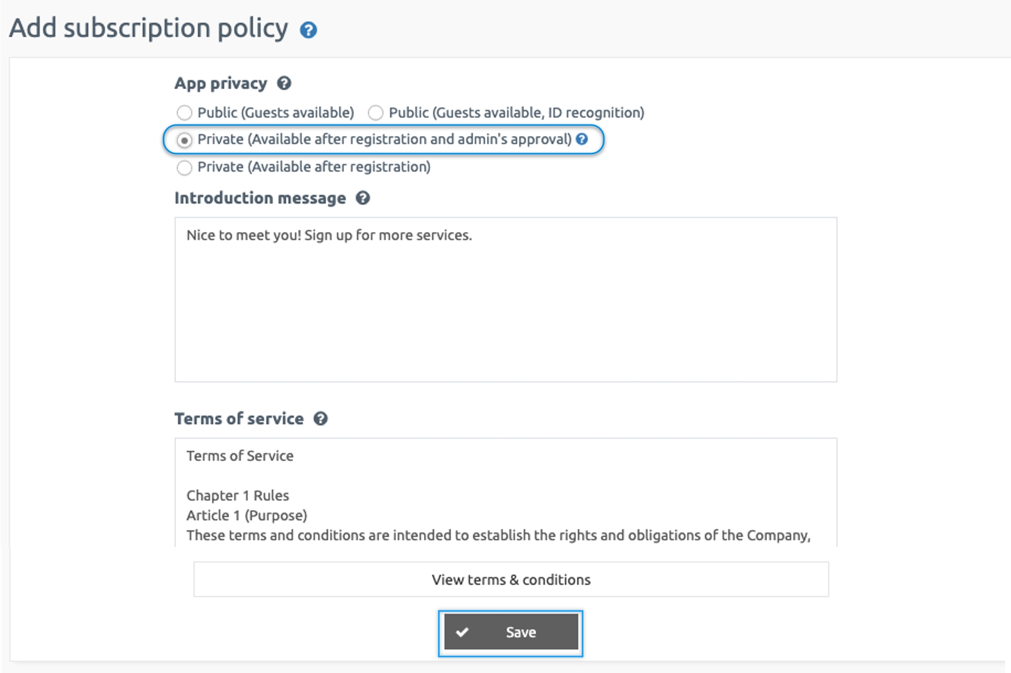This screenshot has width=1011, height=673.
Task: Select Public (Guests available) radio option
Action: (184, 112)
